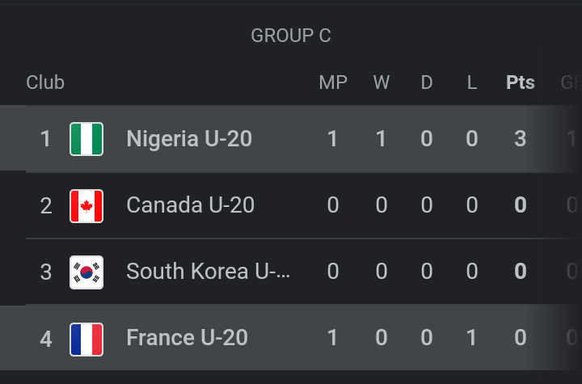Click France's losses value in L column
The image size is (582, 384).
point(472,338)
